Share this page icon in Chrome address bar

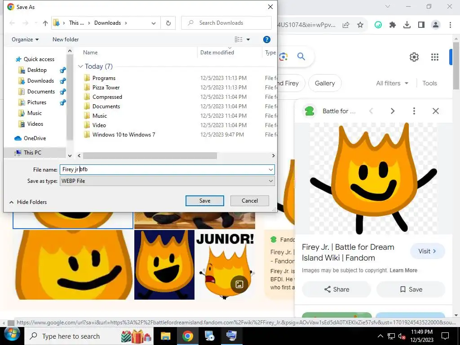[346, 25]
